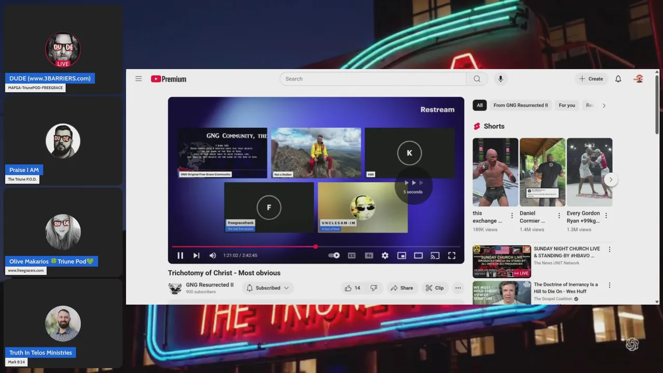Screen dimensions: 663x373
Task: Select the From GNG Resurrected II chip
Action: 521,105
